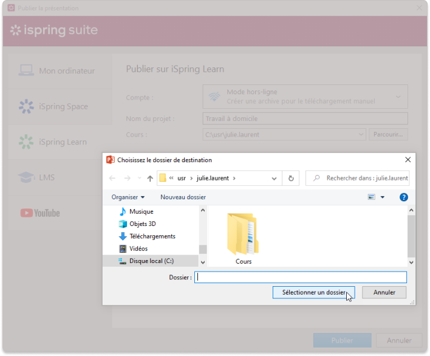Open LMS tab in publish window
Screen dimensions: 430x356
55,177
